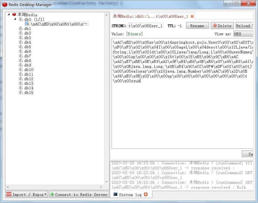258x203 pixels.
Task: Click the db14 database icon
Action: click(21, 88)
